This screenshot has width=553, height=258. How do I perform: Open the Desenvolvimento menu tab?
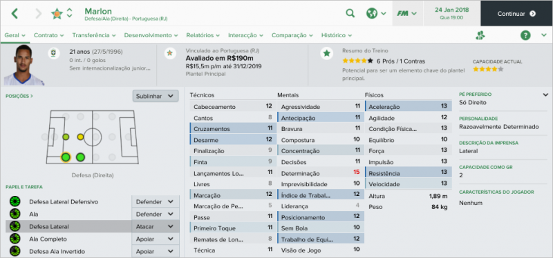pyautogui.click(x=151, y=35)
